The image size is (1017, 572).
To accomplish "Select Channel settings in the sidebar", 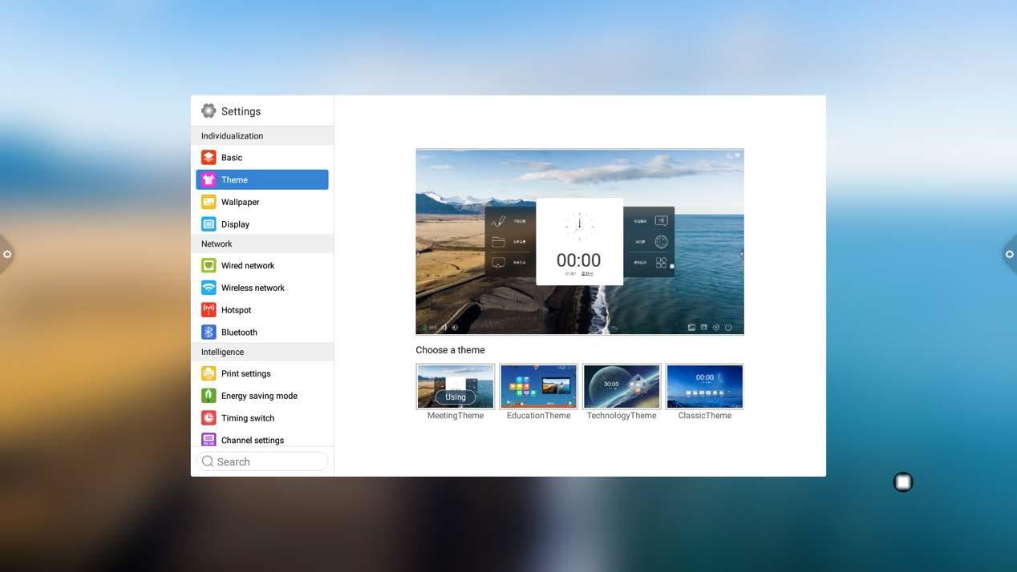I will 252,440.
